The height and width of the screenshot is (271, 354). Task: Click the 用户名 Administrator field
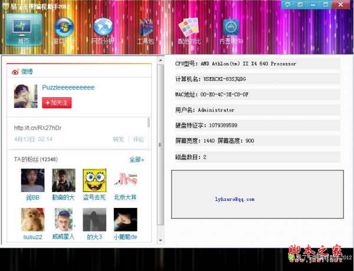(258, 110)
